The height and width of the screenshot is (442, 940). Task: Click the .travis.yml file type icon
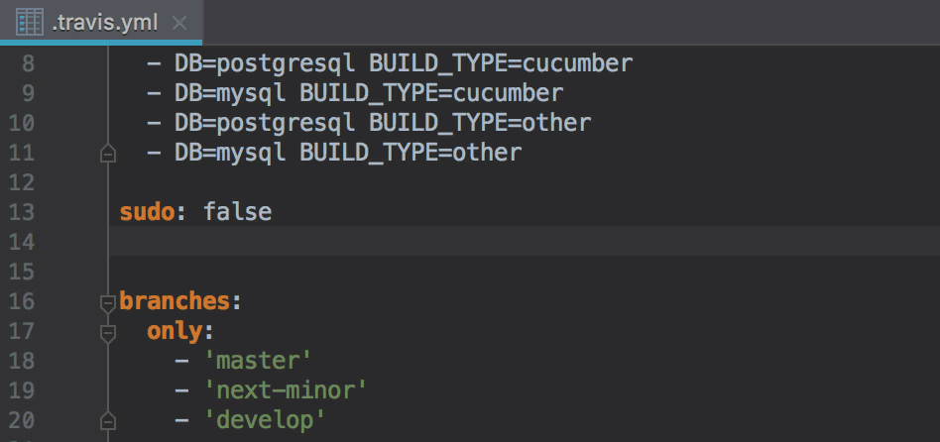tap(30, 23)
